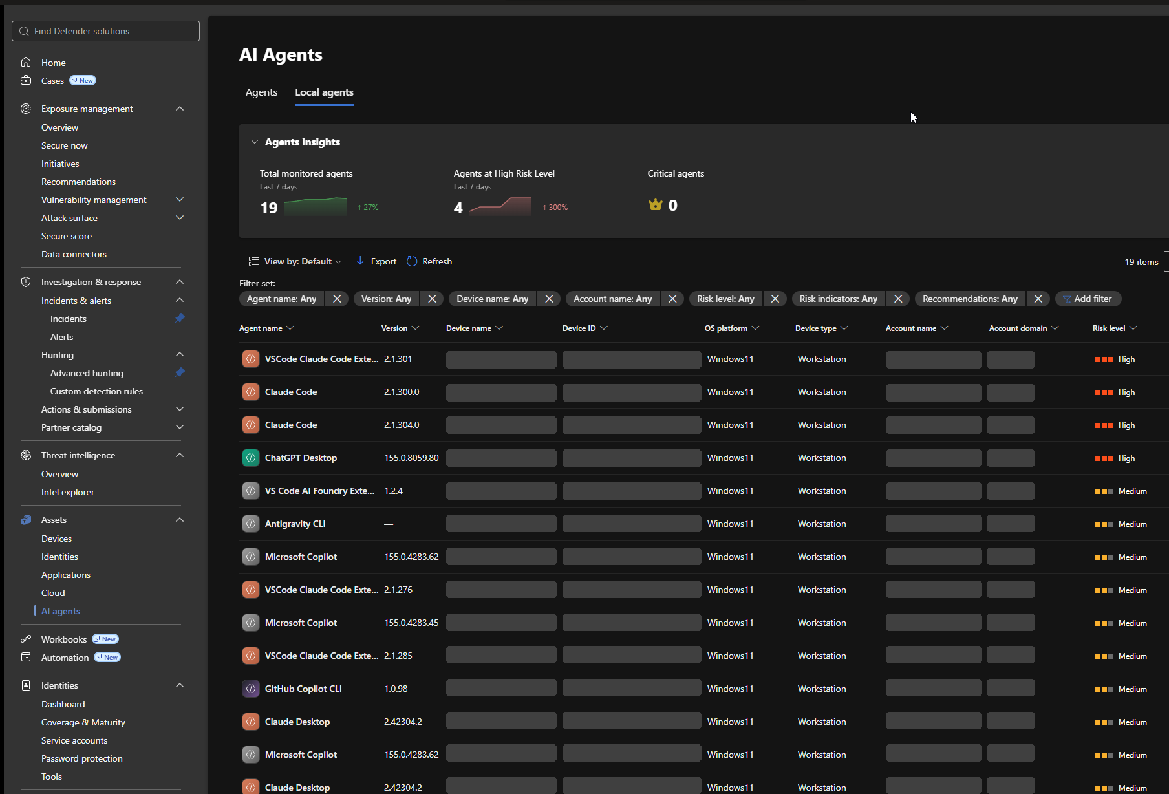
Task: Click the Home icon in the sidebar
Action: pos(26,62)
